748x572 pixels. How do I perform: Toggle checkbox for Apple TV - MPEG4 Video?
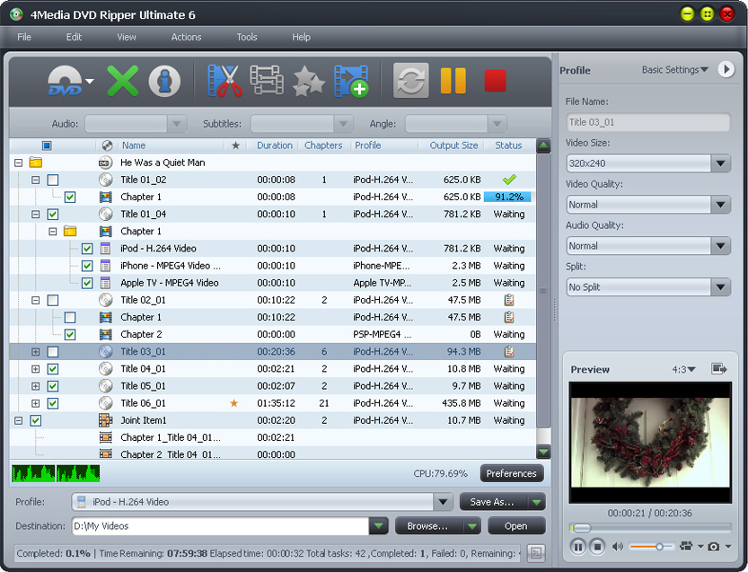(87, 283)
